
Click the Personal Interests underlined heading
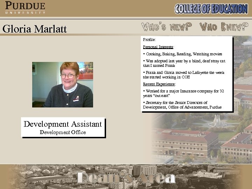(x=158, y=47)
